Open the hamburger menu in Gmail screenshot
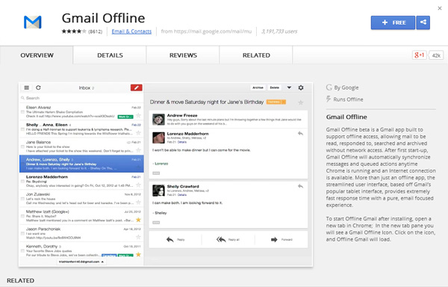This screenshot has height=287, width=448. pos(27,87)
